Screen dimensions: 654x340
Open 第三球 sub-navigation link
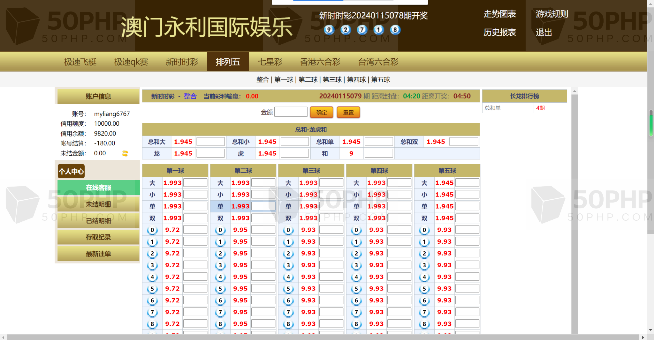[x=332, y=80]
